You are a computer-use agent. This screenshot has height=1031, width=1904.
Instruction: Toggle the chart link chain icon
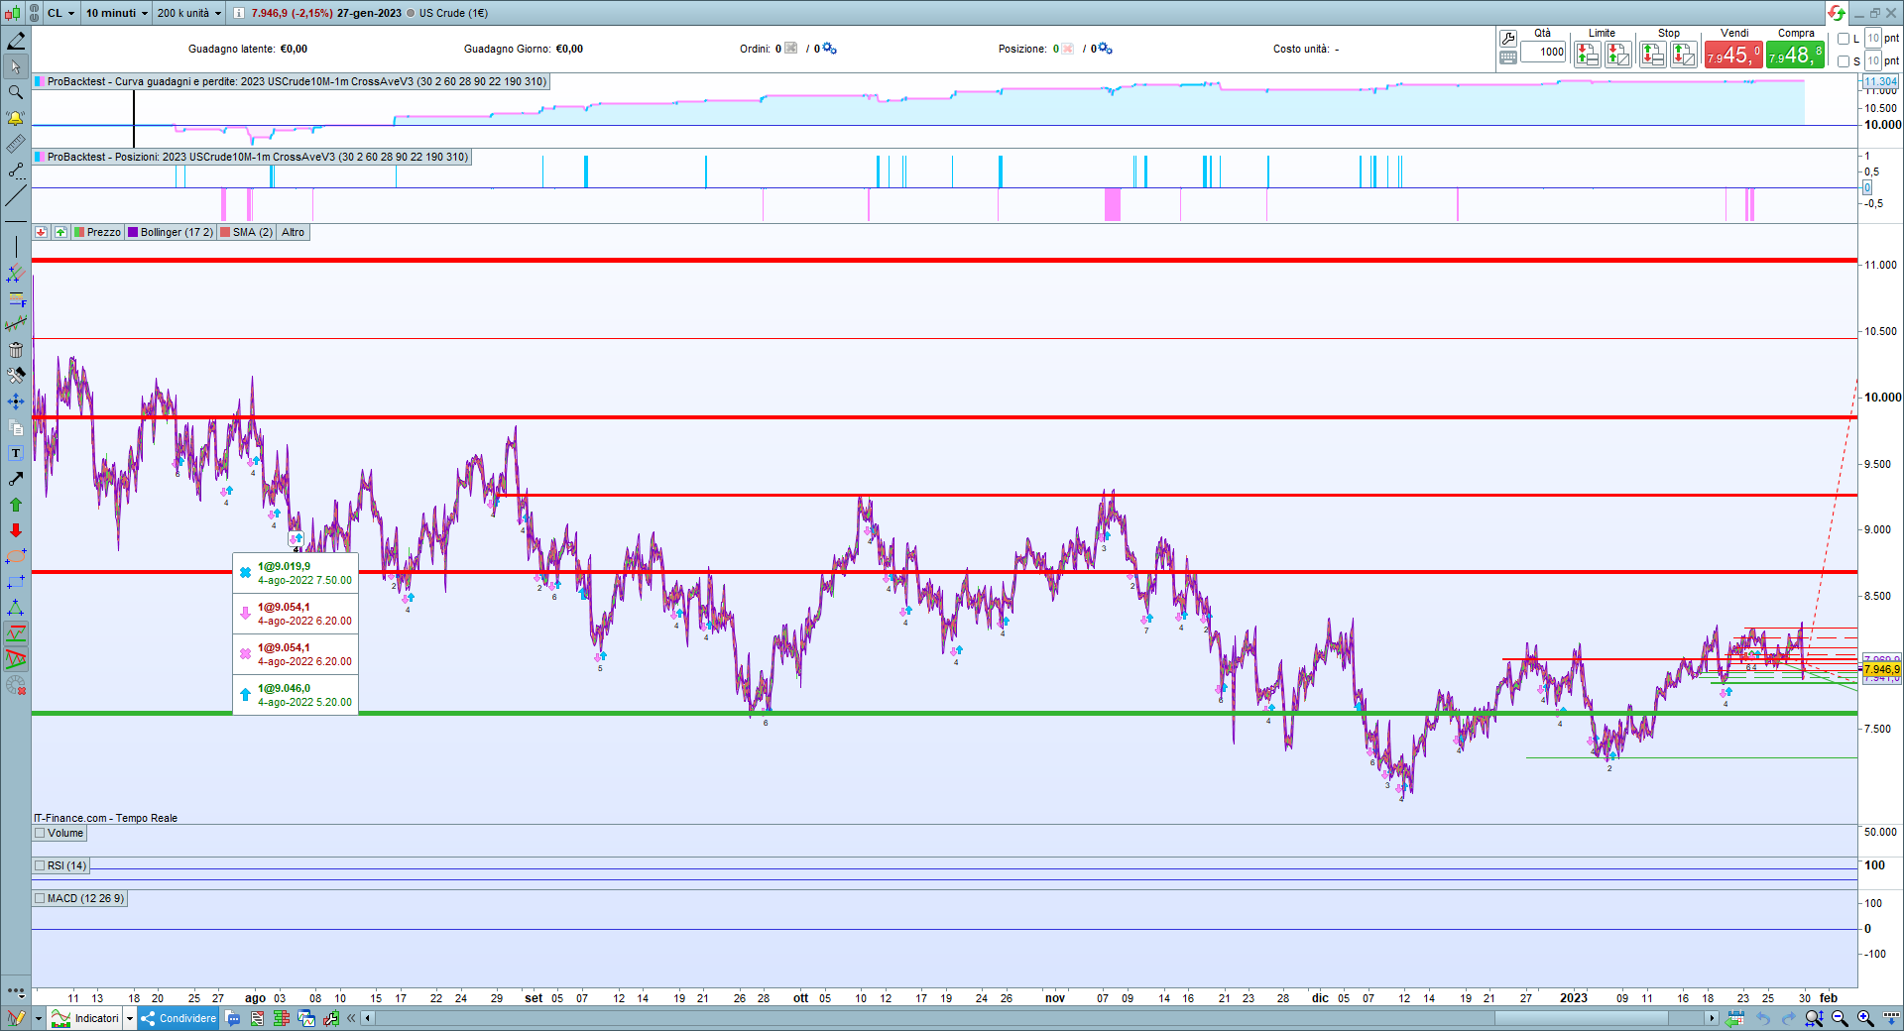tap(34, 13)
